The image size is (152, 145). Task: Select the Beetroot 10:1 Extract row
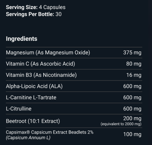pyautogui.click(x=74, y=121)
